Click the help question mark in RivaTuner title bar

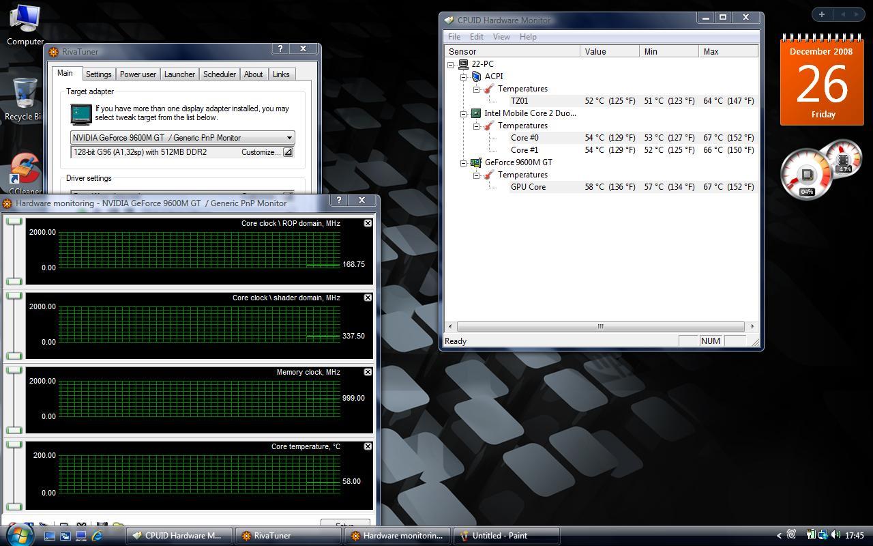coord(280,48)
